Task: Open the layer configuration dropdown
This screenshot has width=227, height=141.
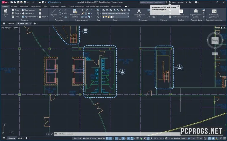Action: point(115,13)
